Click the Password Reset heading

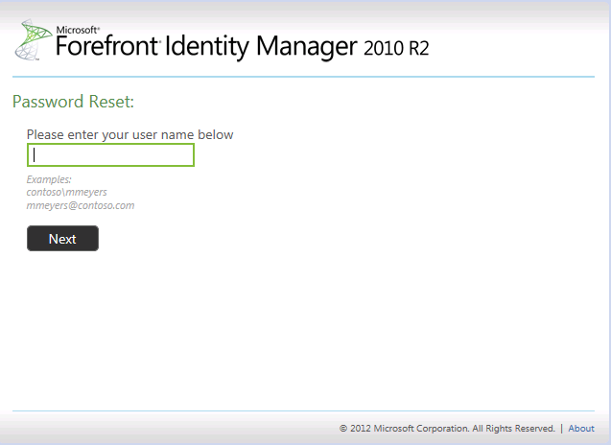pos(73,102)
